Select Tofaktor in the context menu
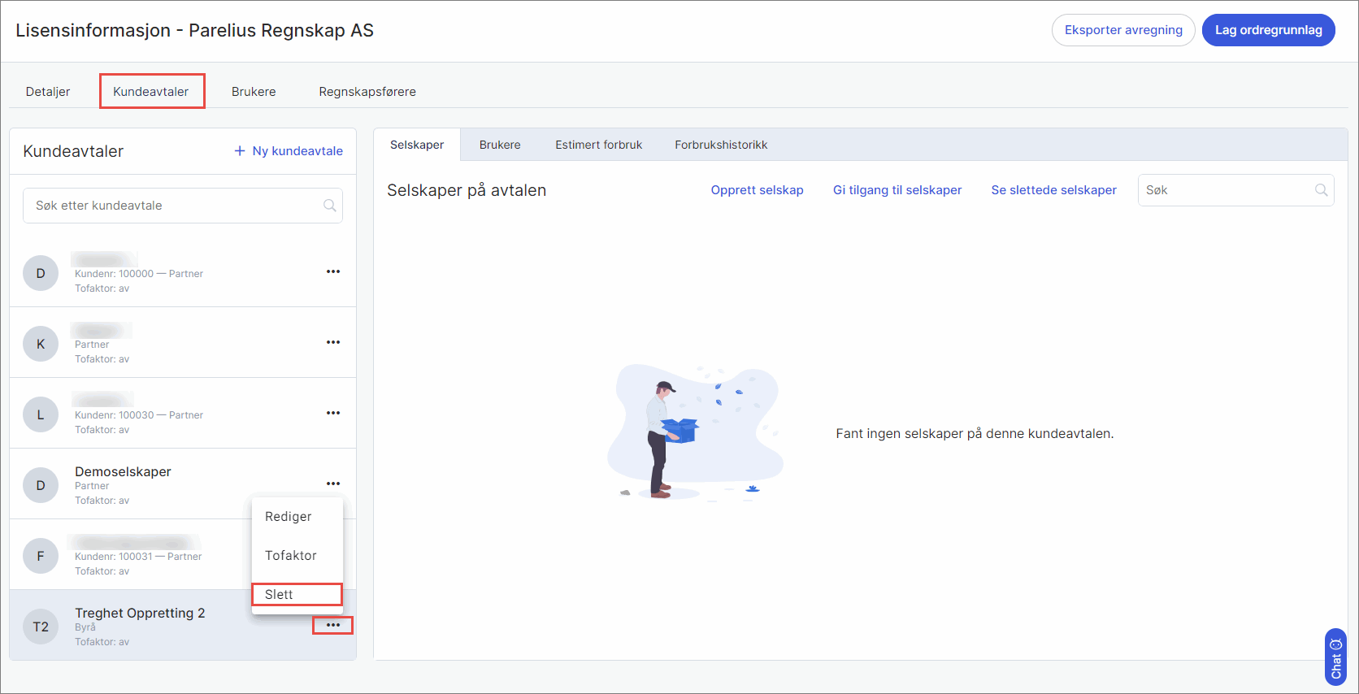Screen dimensions: 1359x694 coord(291,556)
